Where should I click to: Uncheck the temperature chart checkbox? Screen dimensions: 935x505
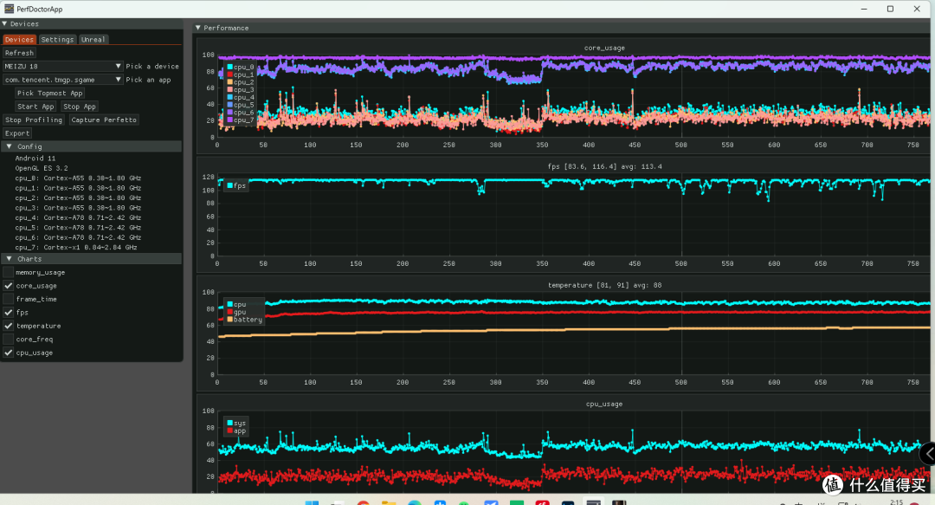point(9,326)
